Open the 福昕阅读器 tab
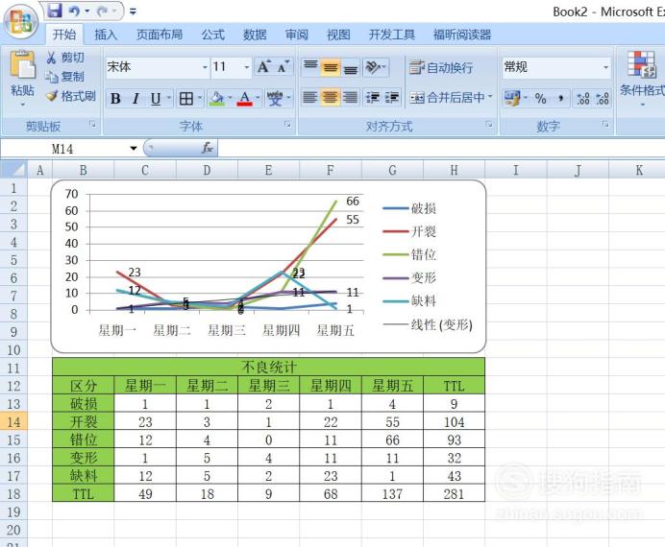Image resolution: width=665 pixels, height=547 pixels. coord(462,35)
